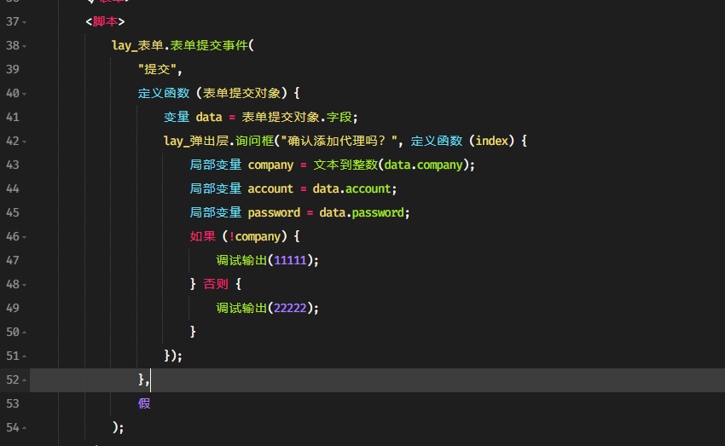Image resolution: width=725 pixels, height=446 pixels.
Task: Collapse the fold arrow at line 46
Action: (25, 237)
